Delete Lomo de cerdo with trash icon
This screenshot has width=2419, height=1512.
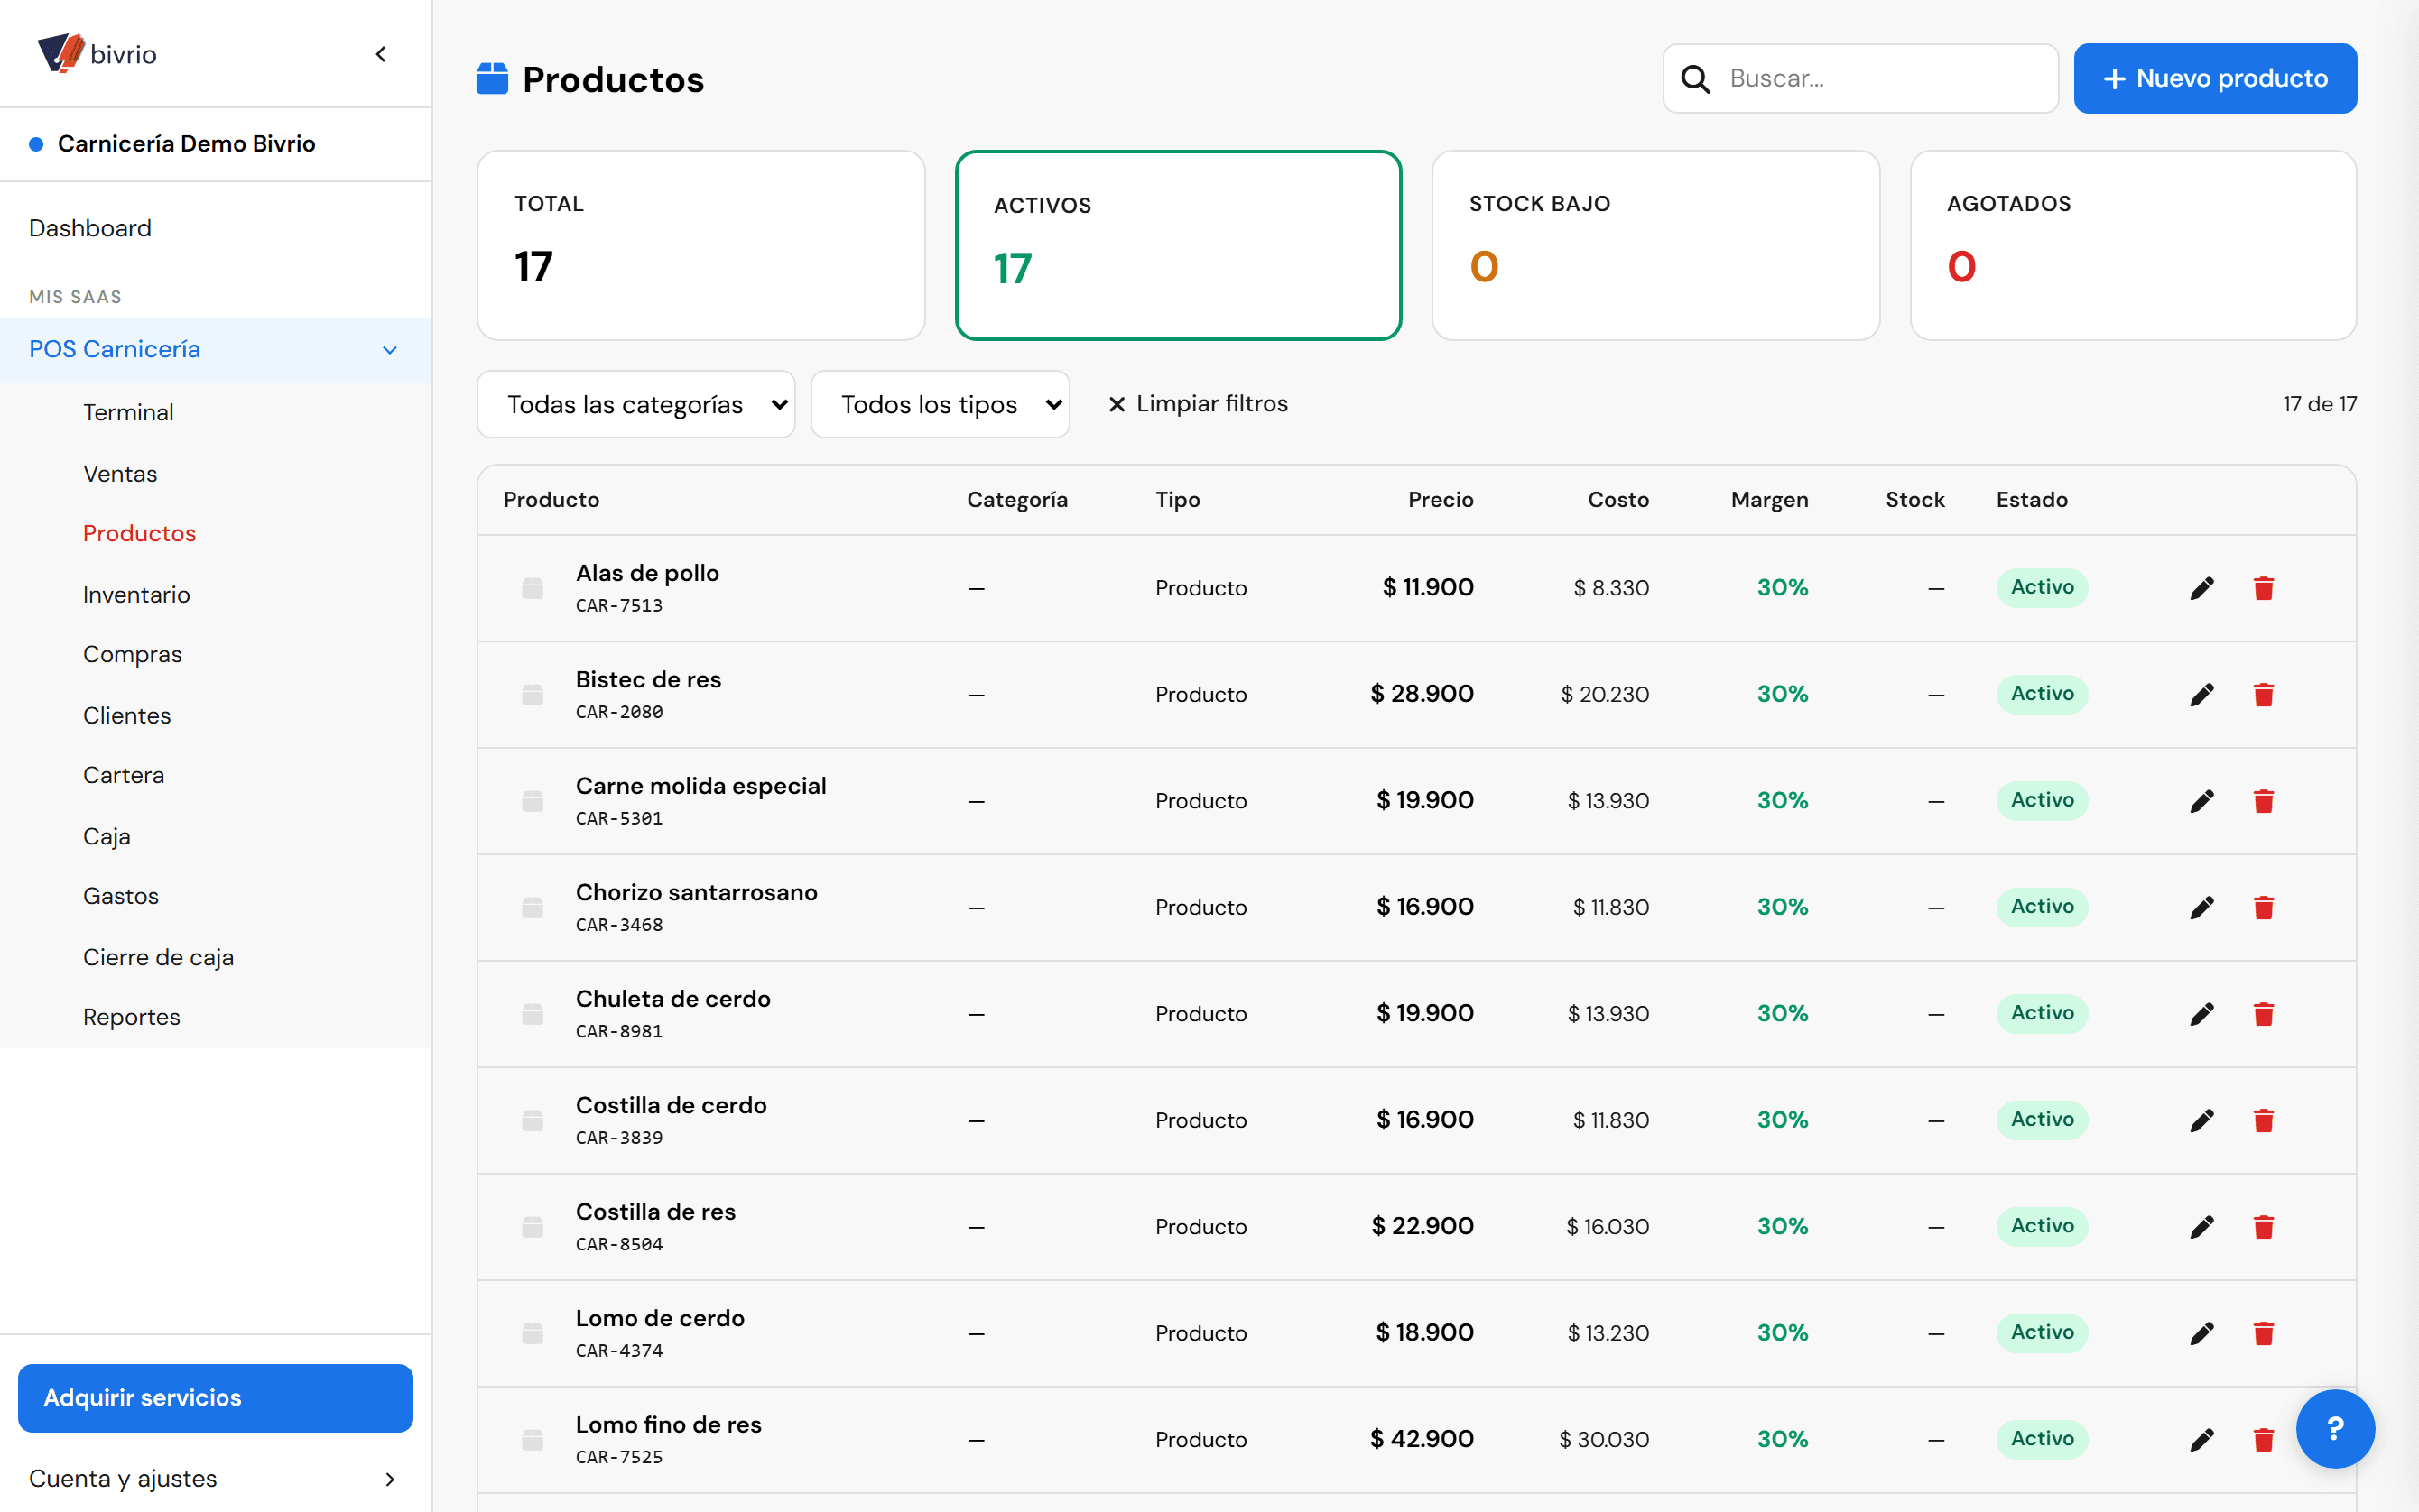click(2263, 1333)
